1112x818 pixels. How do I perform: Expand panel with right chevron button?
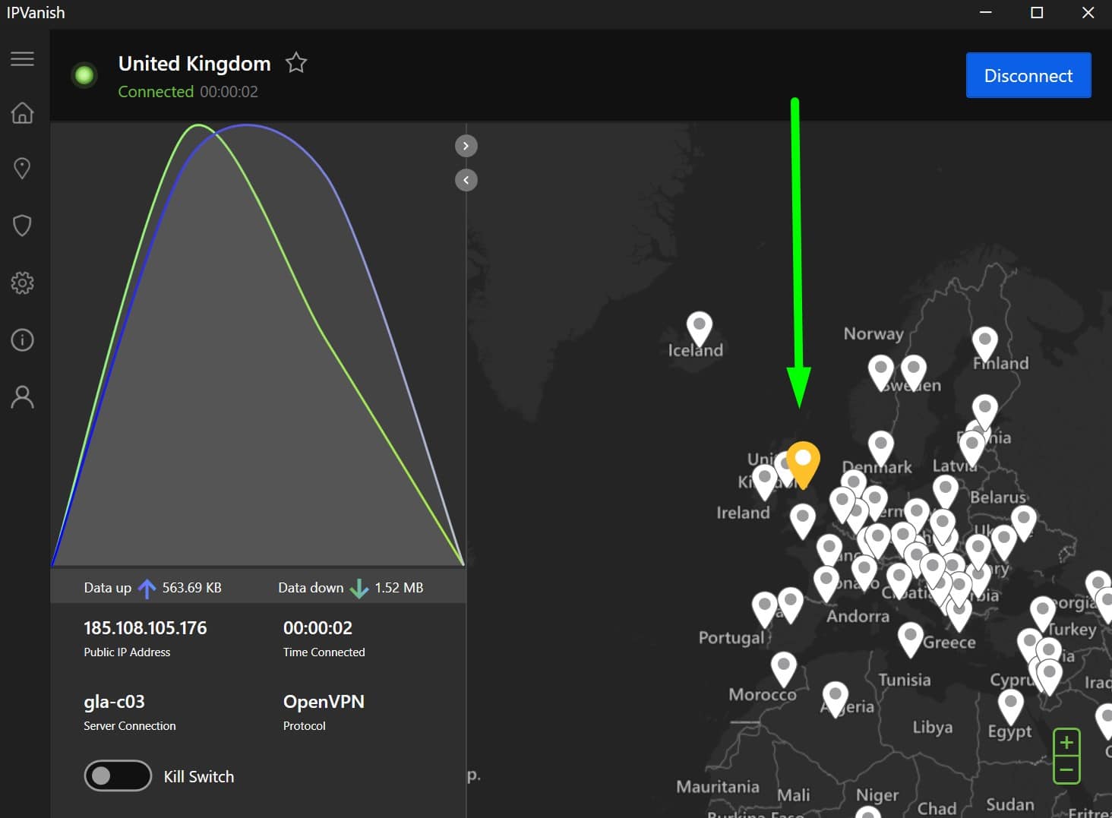466,146
